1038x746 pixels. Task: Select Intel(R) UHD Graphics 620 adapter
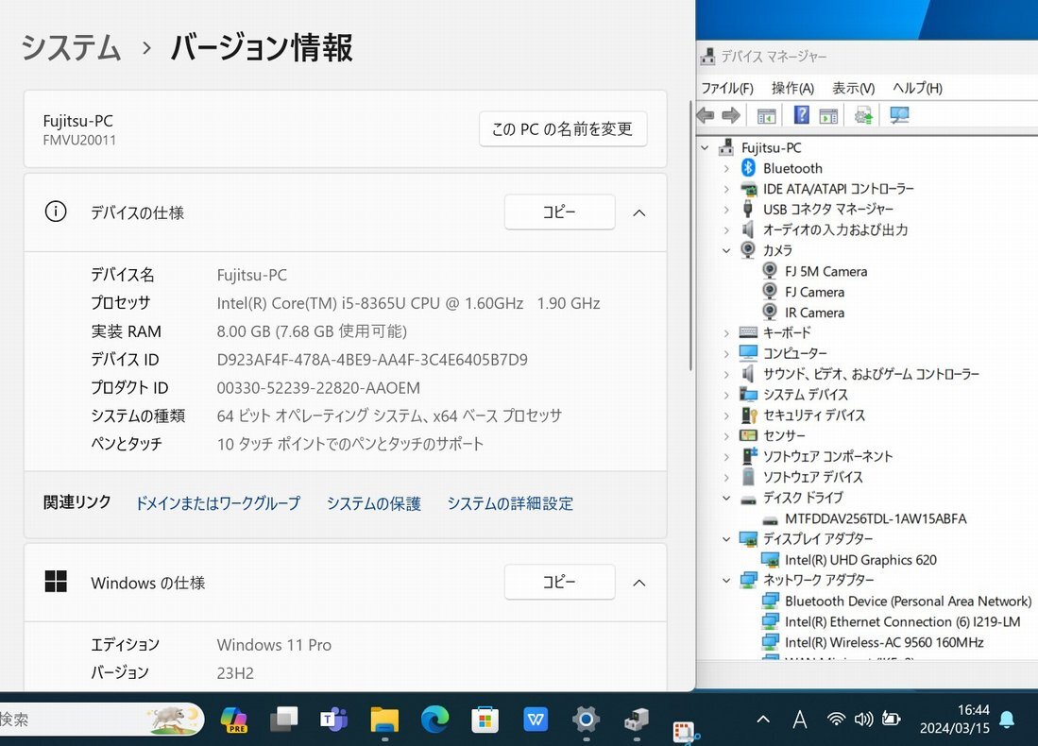pos(860,560)
